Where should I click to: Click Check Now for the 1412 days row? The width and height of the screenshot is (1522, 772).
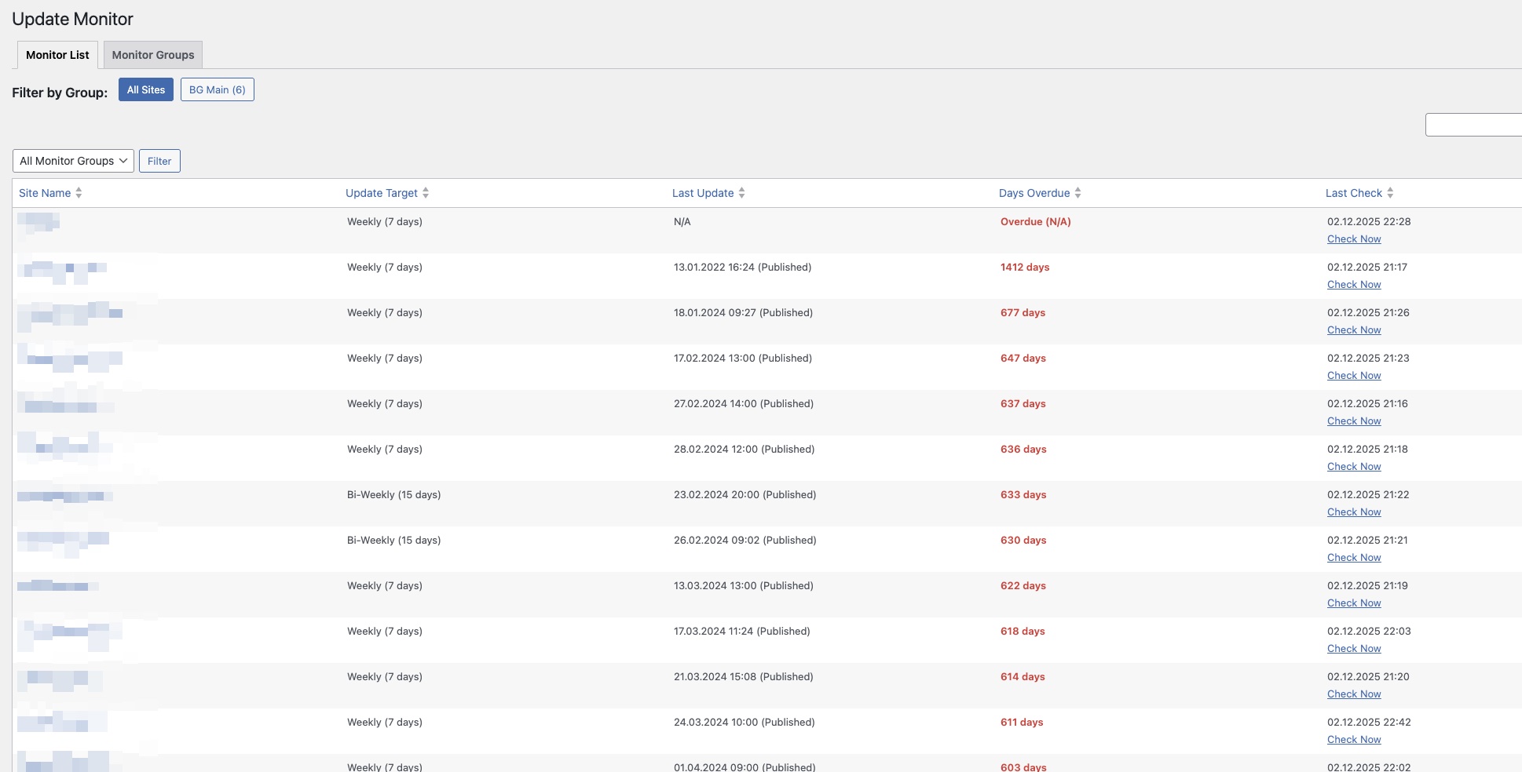1354,285
